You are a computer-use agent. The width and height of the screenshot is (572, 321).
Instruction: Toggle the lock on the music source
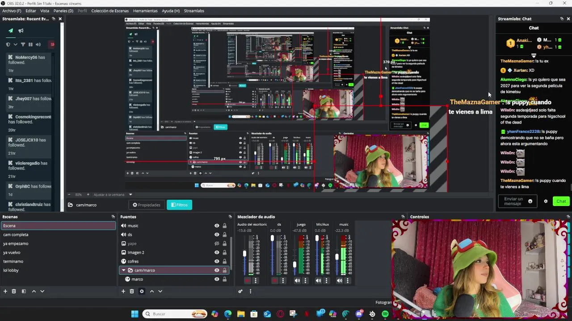[224, 226]
